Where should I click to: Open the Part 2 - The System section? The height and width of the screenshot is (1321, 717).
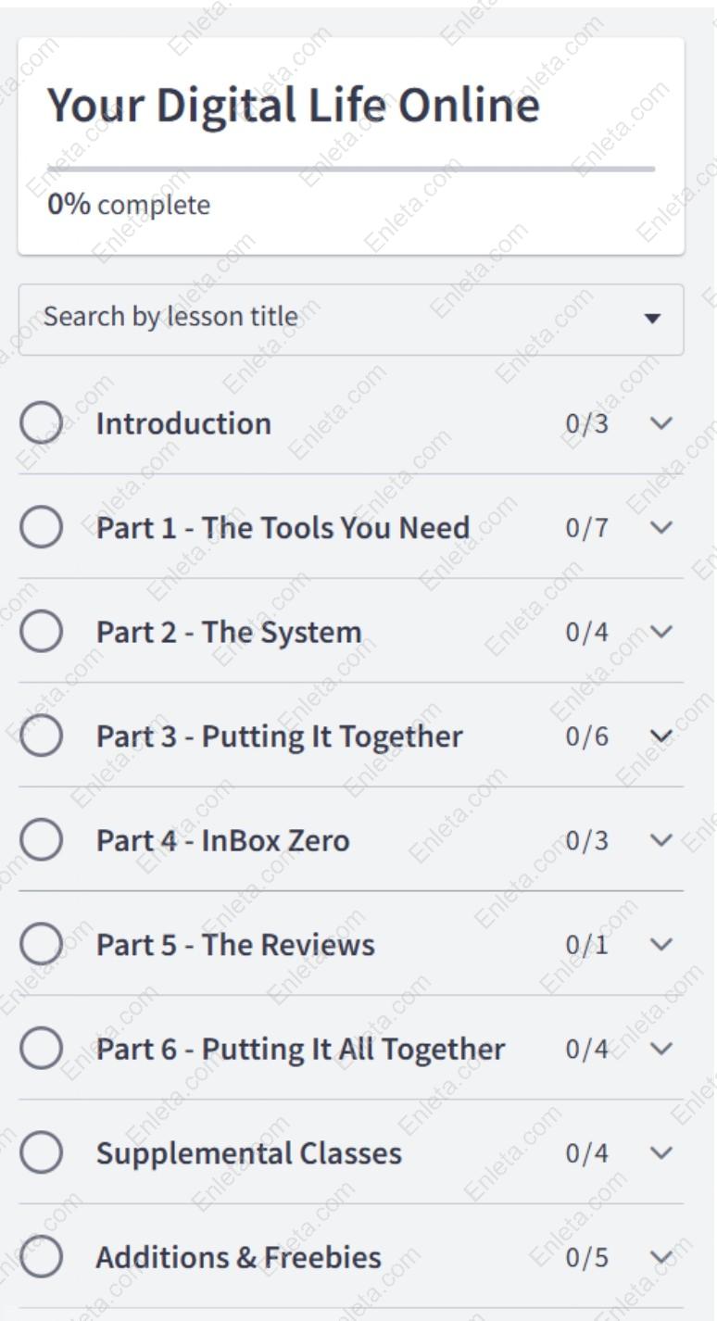[230, 631]
